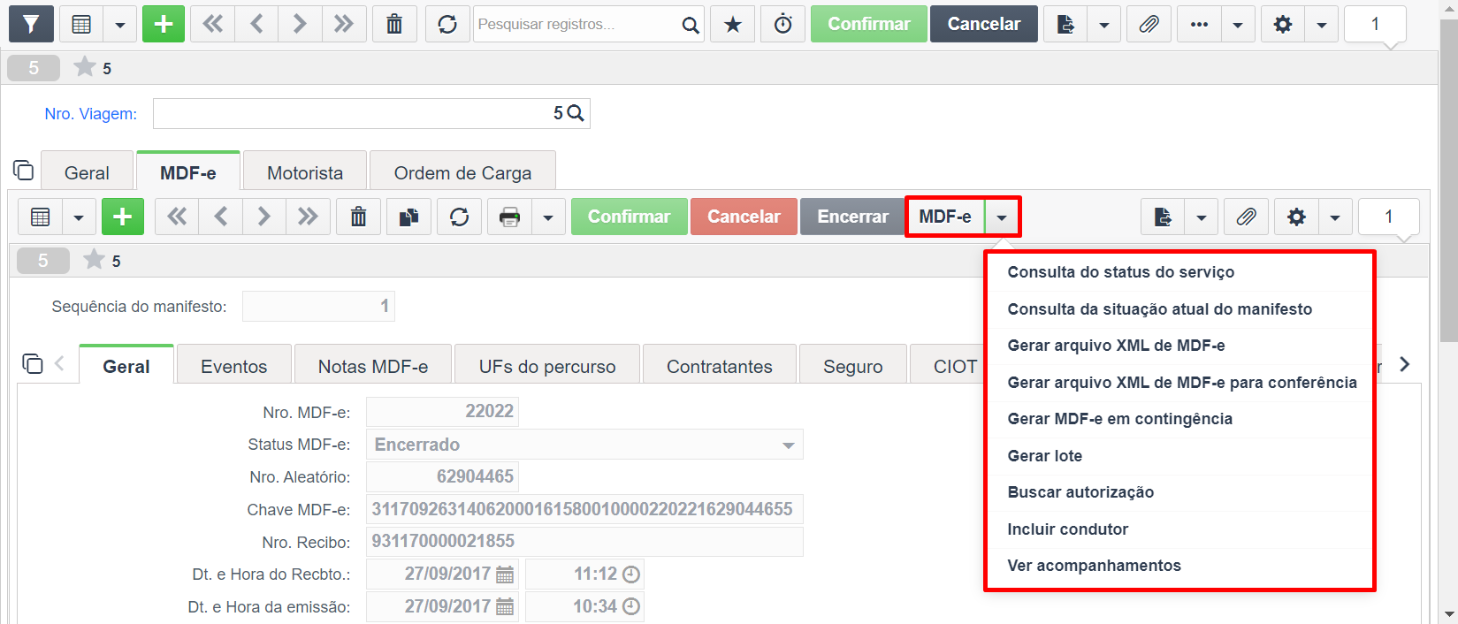Screen dimensions: 1458x624
Task: Click the copy tabs icon beside Geral tab
Action: [23, 170]
